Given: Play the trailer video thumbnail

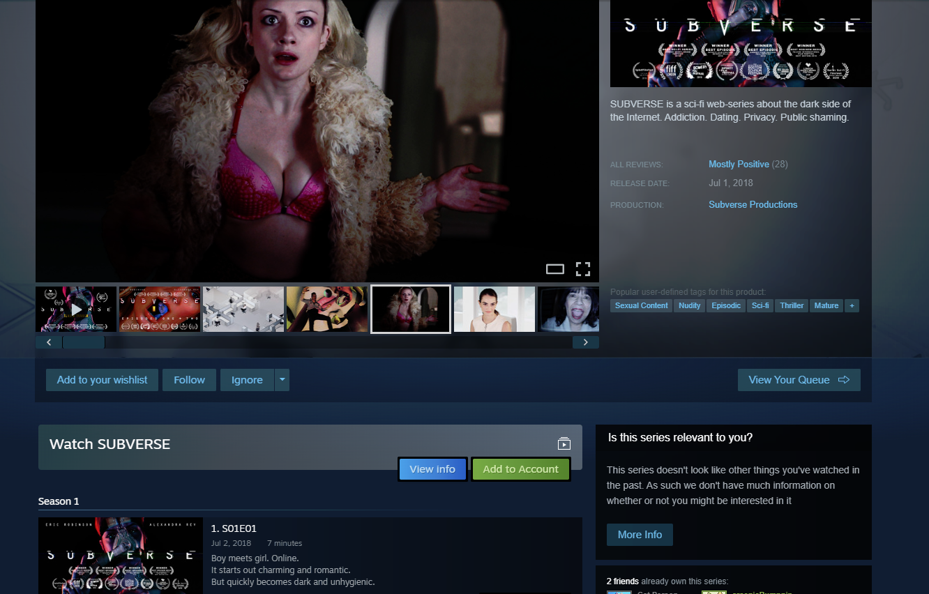Looking at the screenshot, I should coord(76,309).
